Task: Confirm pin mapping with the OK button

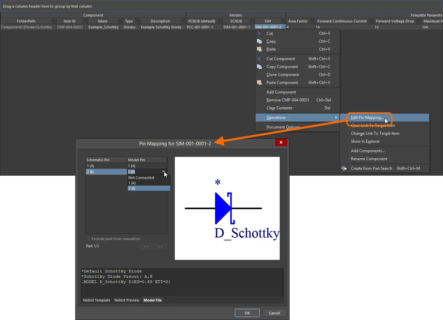Action: (x=247, y=313)
